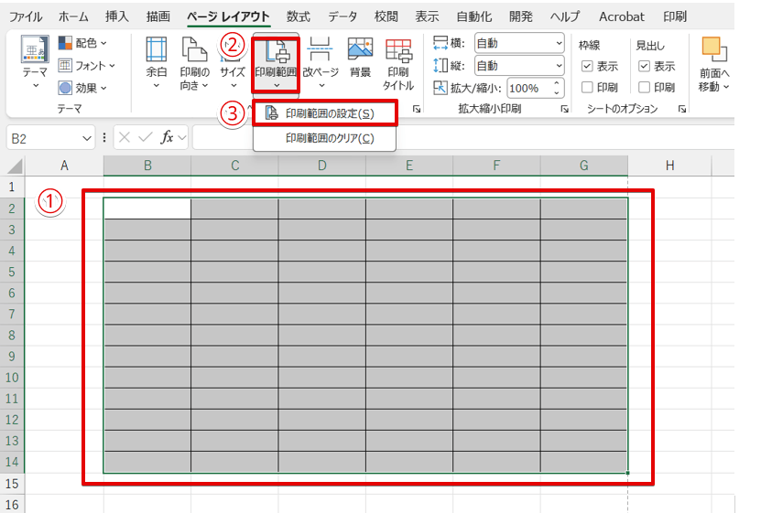Image resolution: width=761 pixels, height=513 pixels.
Task: Click the 縦 height scale icon
Action: (440, 66)
